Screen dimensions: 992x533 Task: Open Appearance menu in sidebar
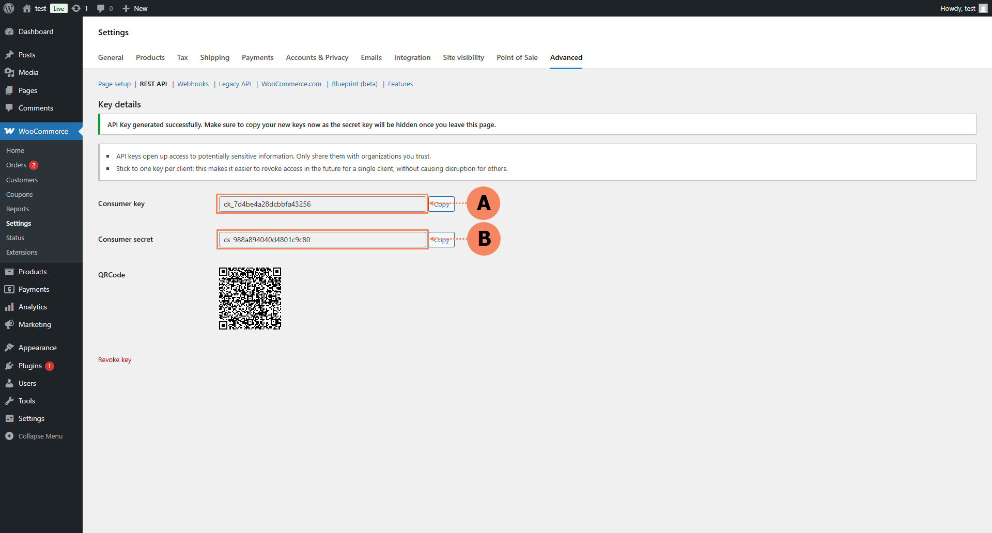pyautogui.click(x=37, y=348)
